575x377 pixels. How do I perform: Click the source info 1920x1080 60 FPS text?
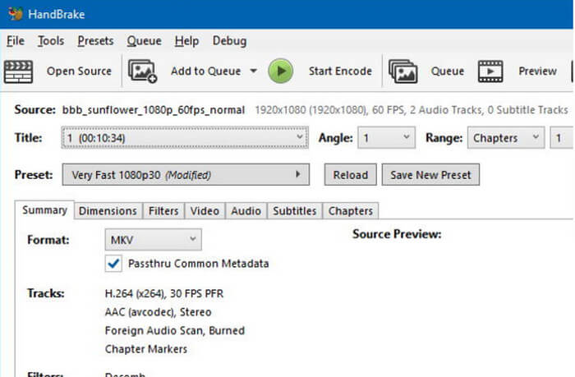pos(412,110)
